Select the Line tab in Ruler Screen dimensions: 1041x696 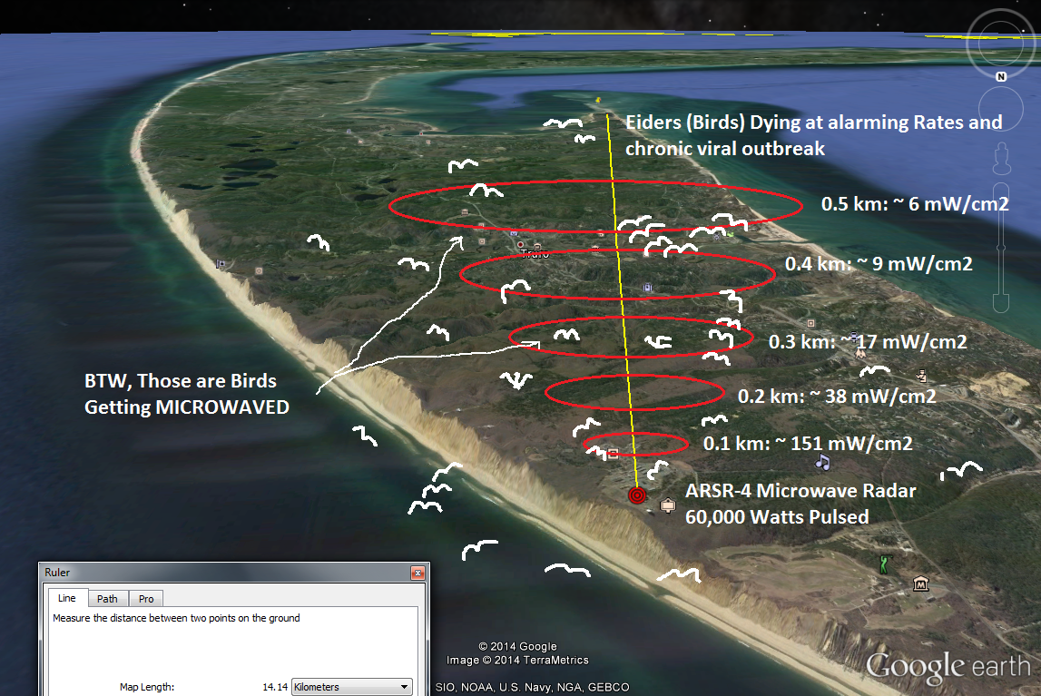[x=67, y=599]
